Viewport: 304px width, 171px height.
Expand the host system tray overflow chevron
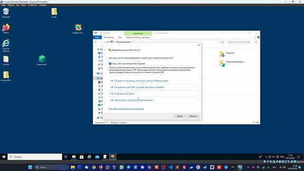coord(248,167)
